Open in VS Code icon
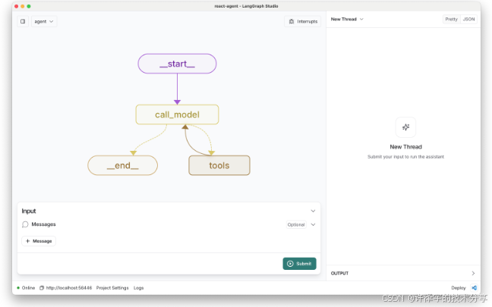Image resolution: width=492 pixels, height=307 pixels. click(x=474, y=287)
